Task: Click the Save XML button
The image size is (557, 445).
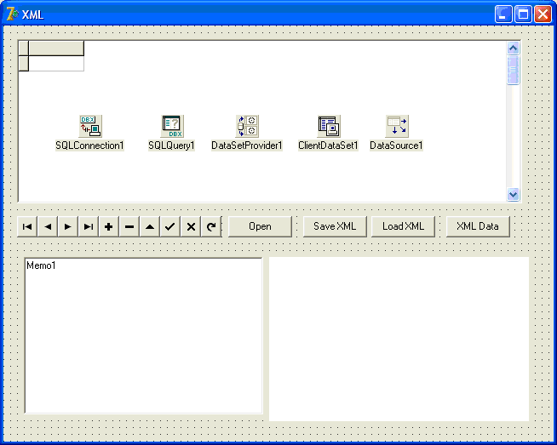Action: 335,226
